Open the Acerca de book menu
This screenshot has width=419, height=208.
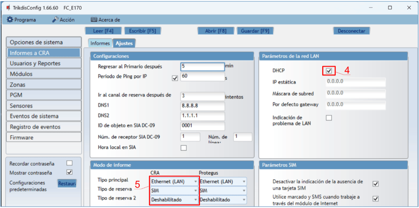[x=94, y=20]
